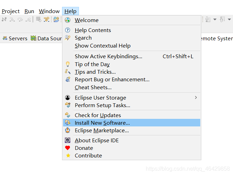The width and height of the screenshot is (233, 175).
Task: Click the Welcome icon in Help menu
Action: coord(68,20)
